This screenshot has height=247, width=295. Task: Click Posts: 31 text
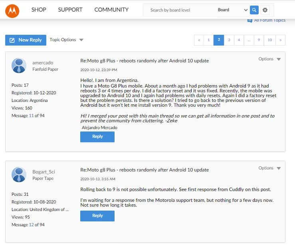[20, 194]
